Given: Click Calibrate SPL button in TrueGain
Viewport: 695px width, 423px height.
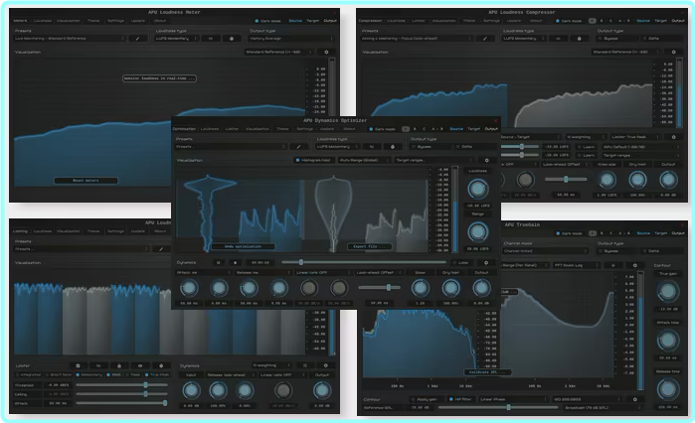Looking at the screenshot, I should 486,372.
